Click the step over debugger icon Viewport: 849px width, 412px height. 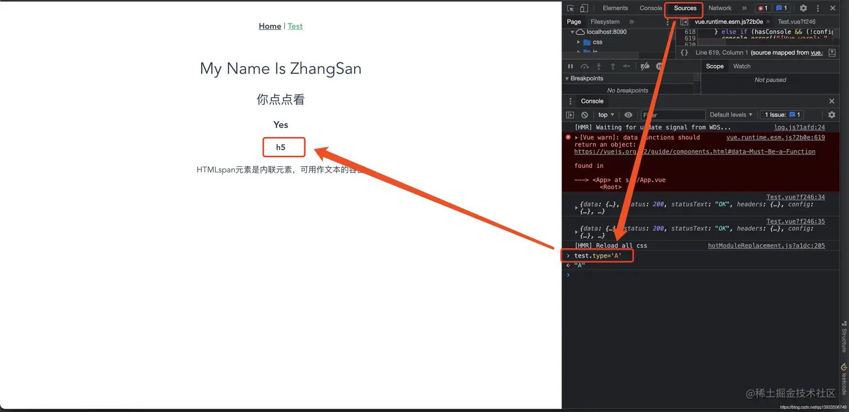(x=585, y=66)
